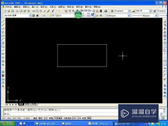Viewport: 168px width, 126px height.
Task: Select the Polygon draw tool
Action: pos(3,32)
